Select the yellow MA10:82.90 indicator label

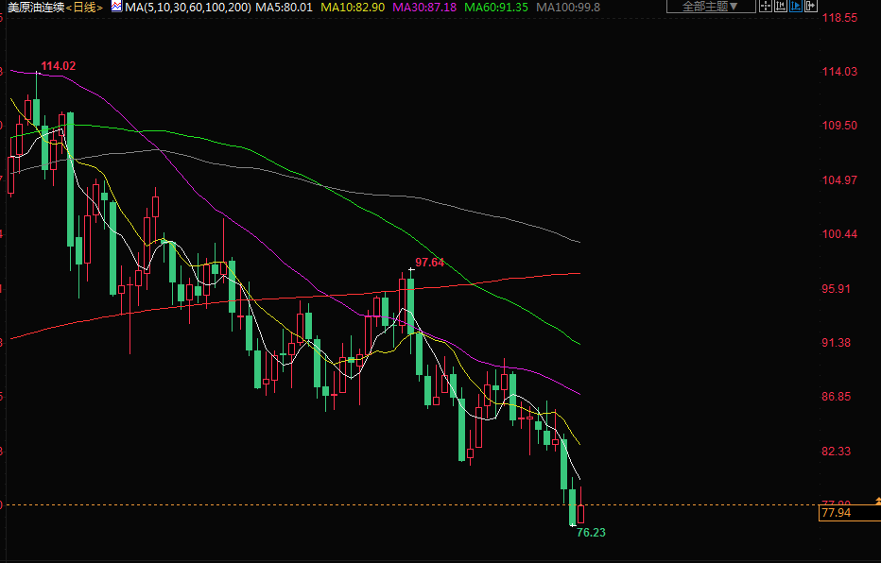pyautogui.click(x=353, y=8)
